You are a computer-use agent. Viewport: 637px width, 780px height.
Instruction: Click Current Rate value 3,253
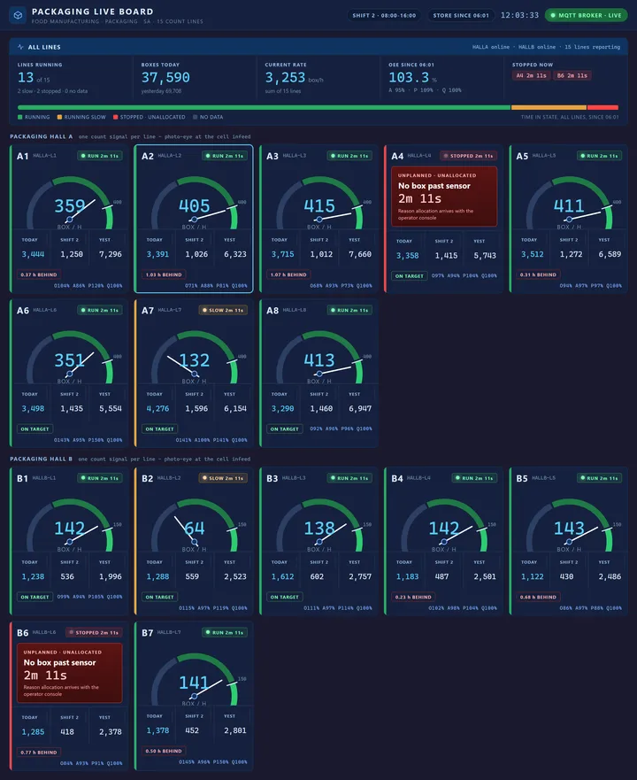[285, 78]
